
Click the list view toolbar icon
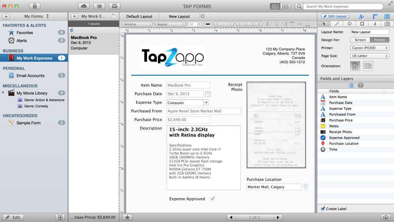coord(99,6)
